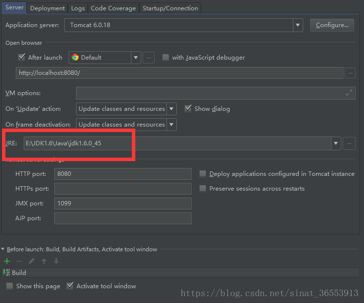Toggle the Show this page checkbox

pos(9,286)
